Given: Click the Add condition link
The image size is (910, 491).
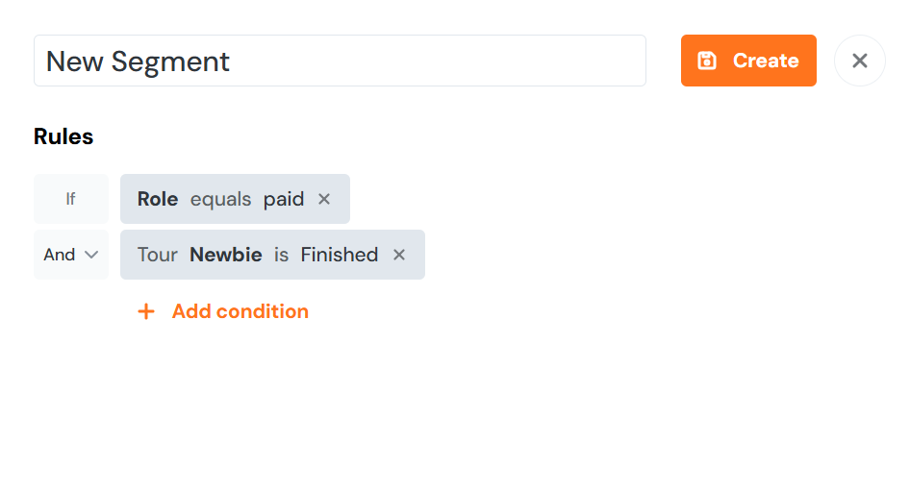Looking at the screenshot, I should click(x=240, y=311).
